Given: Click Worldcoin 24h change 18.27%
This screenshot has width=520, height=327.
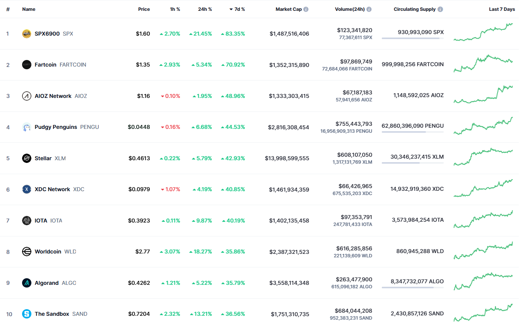Looking at the screenshot, I should [201, 252].
